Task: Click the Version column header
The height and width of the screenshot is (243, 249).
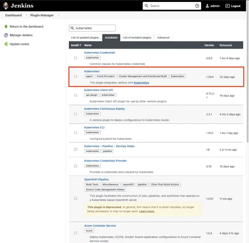Action: [x=209, y=45]
